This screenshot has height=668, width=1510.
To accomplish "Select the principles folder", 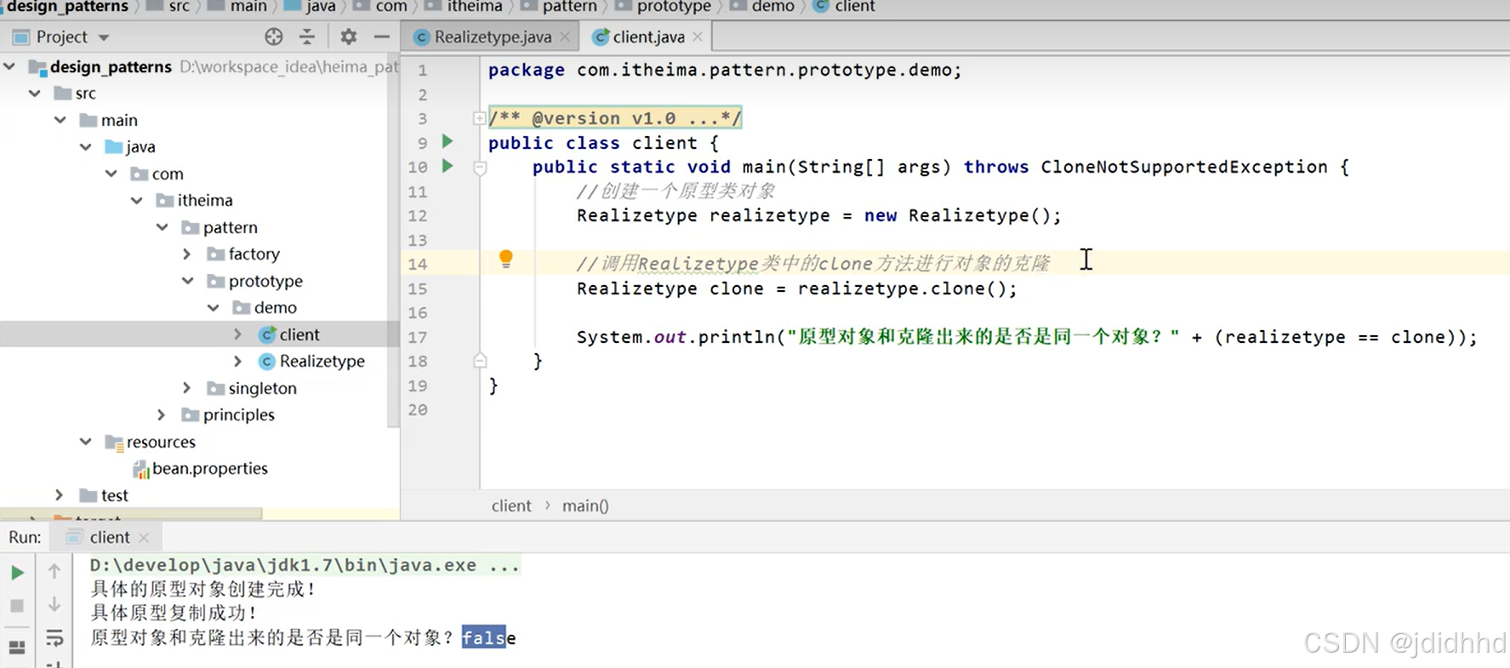I will click(238, 414).
